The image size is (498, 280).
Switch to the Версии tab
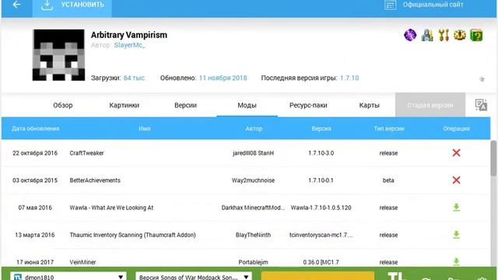point(185,105)
